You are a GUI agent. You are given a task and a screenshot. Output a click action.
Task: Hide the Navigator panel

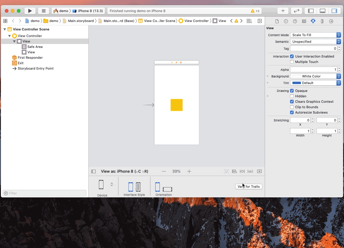[311, 11]
